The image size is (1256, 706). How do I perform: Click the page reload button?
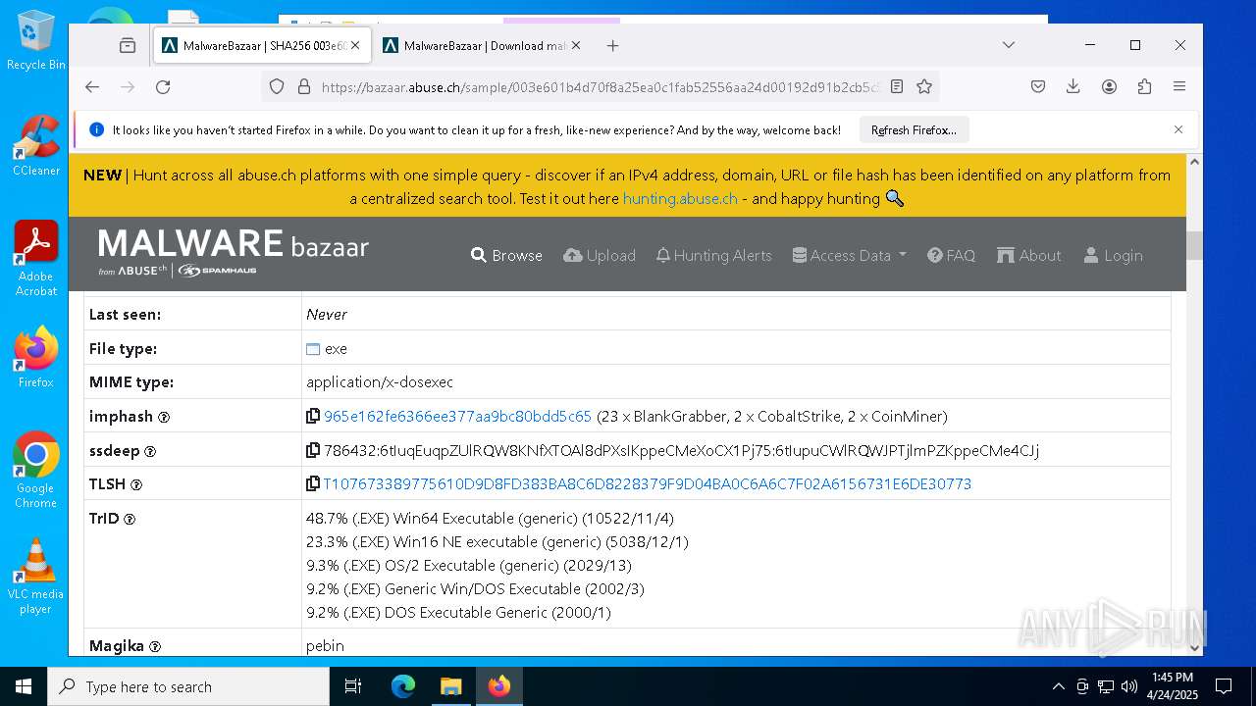(163, 86)
